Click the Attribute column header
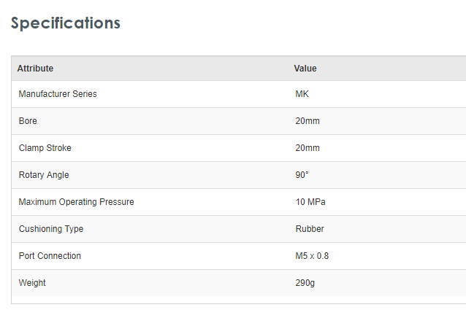 (35, 69)
